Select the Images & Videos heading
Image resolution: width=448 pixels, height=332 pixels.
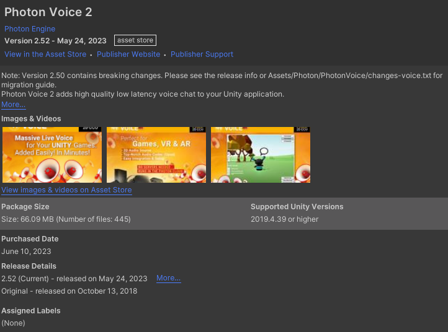click(31, 119)
